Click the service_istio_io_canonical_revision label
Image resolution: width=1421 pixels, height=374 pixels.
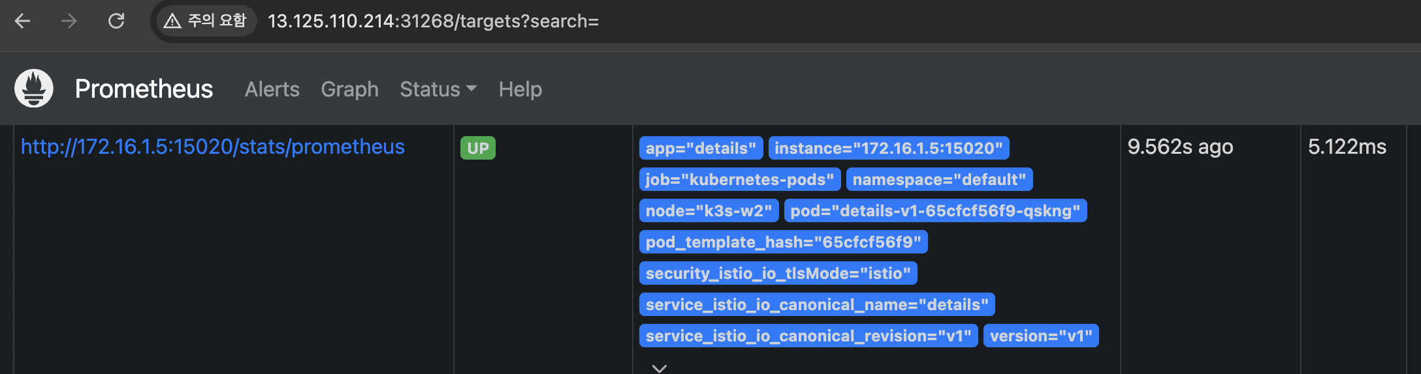point(808,336)
